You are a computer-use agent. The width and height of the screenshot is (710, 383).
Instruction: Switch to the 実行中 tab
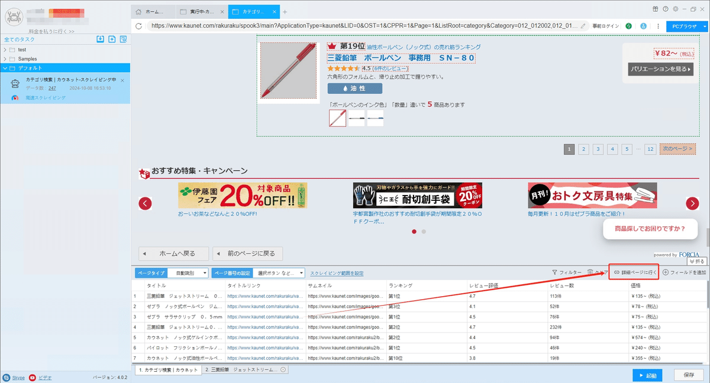click(x=202, y=12)
